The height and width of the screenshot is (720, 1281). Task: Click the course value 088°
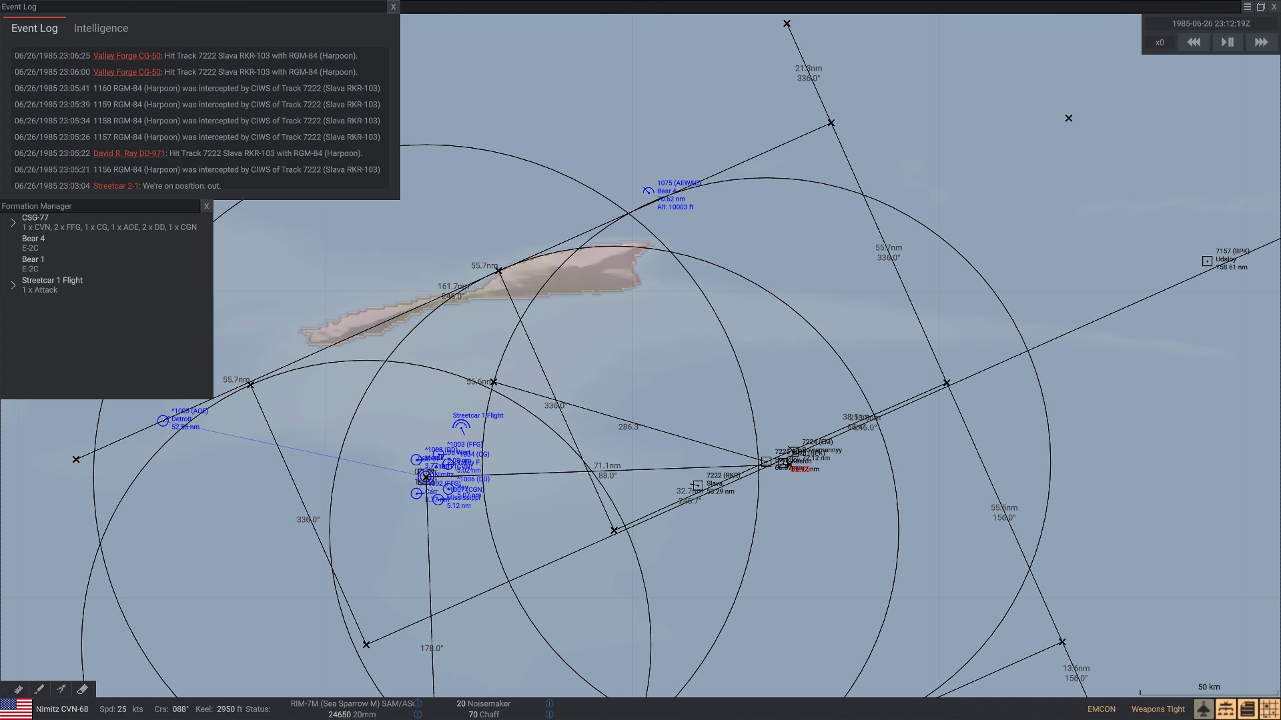click(180, 709)
